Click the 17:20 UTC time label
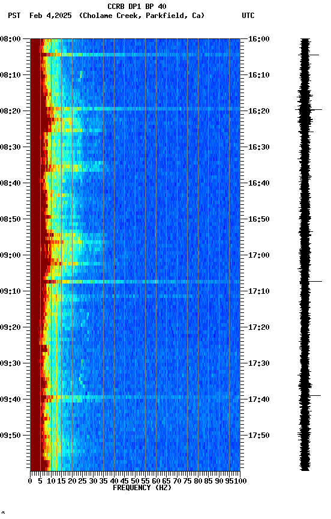 (259, 327)
